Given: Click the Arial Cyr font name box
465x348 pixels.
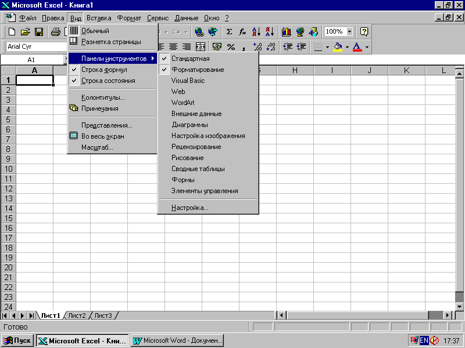Looking at the screenshot, I should (36, 46).
